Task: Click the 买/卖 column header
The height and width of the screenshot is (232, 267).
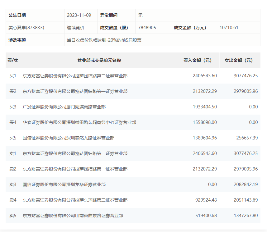Action: point(13,60)
